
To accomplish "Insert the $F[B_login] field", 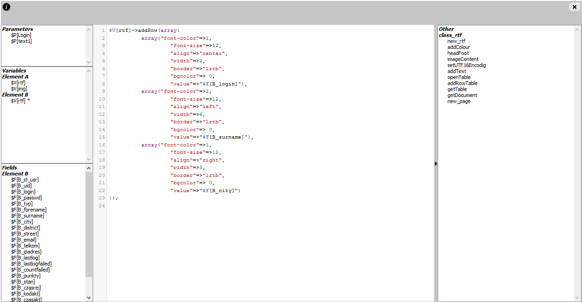I will pos(23,192).
